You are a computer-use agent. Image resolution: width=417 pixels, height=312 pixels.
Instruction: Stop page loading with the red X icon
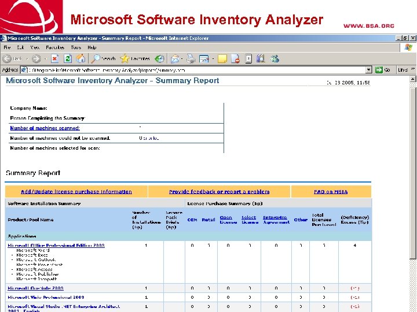coord(55,58)
